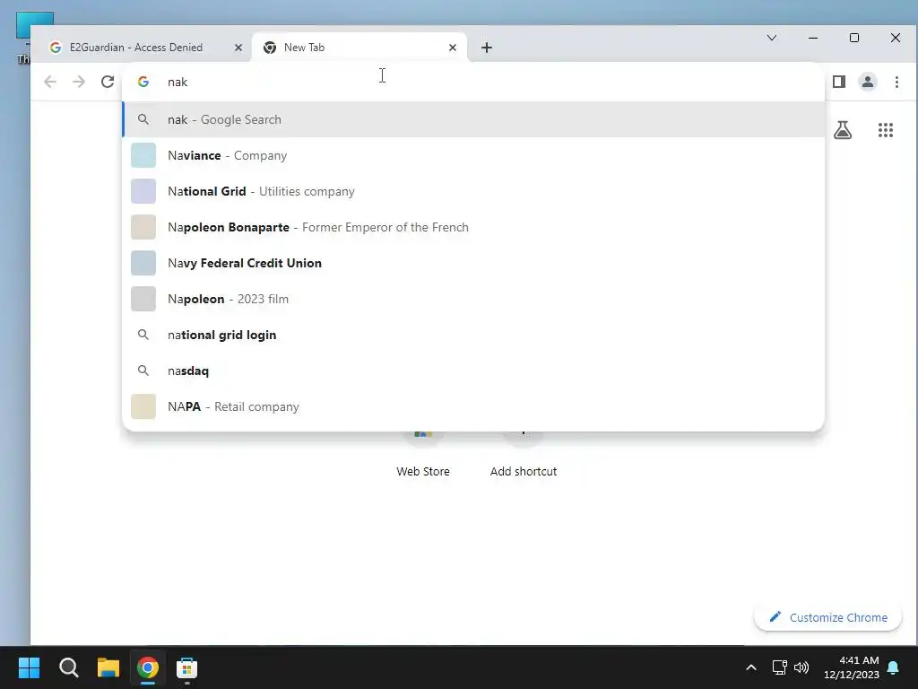Open the volume speaker tray icon
Image resolution: width=918 pixels, height=689 pixels.
pyautogui.click(x=801, y=667)
